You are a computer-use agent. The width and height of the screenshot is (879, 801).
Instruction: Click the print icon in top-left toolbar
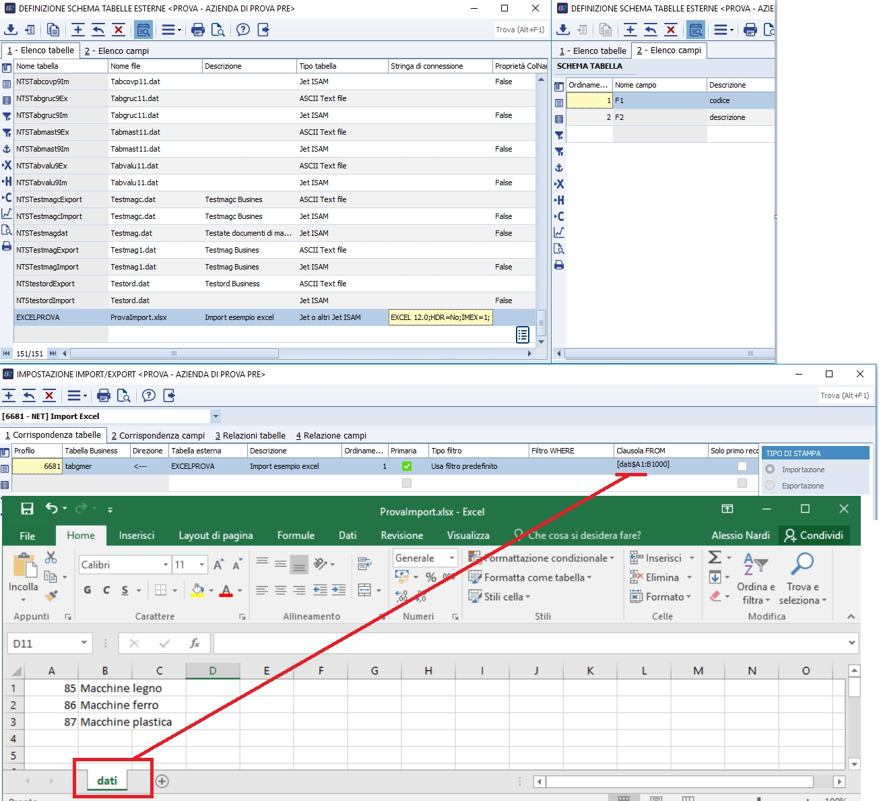point(198,30)
